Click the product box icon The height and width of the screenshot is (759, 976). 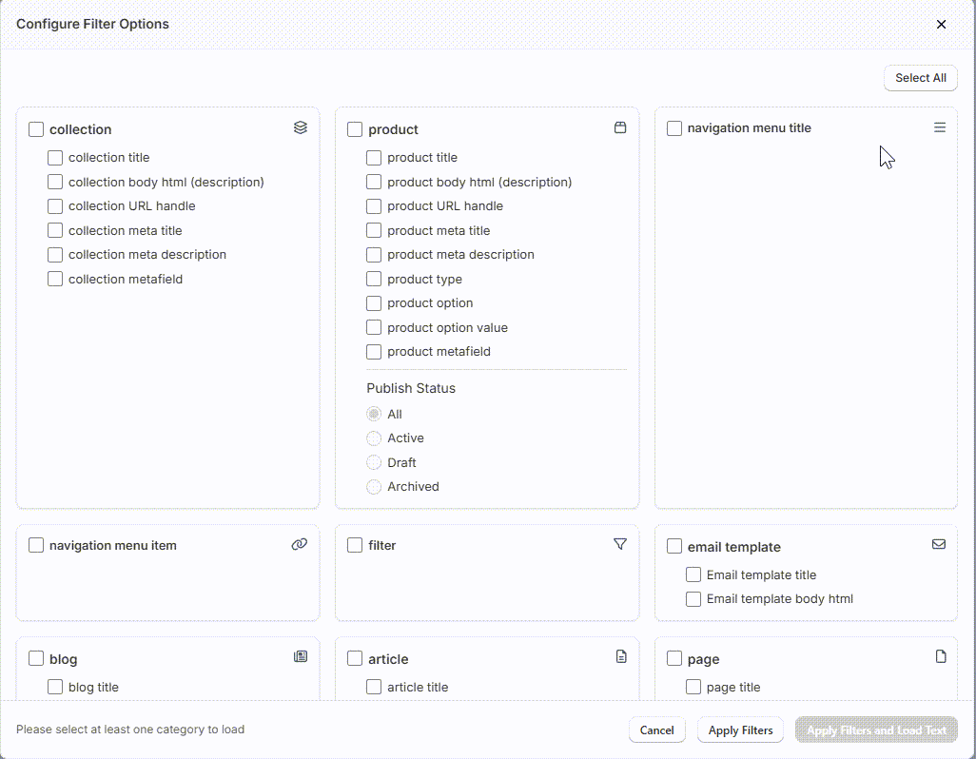click(620, 127)
